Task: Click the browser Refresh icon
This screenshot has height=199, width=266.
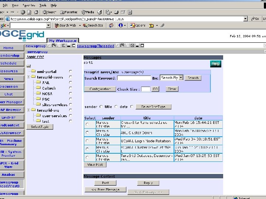Action: pyautogui.click(x=29, y=12)
